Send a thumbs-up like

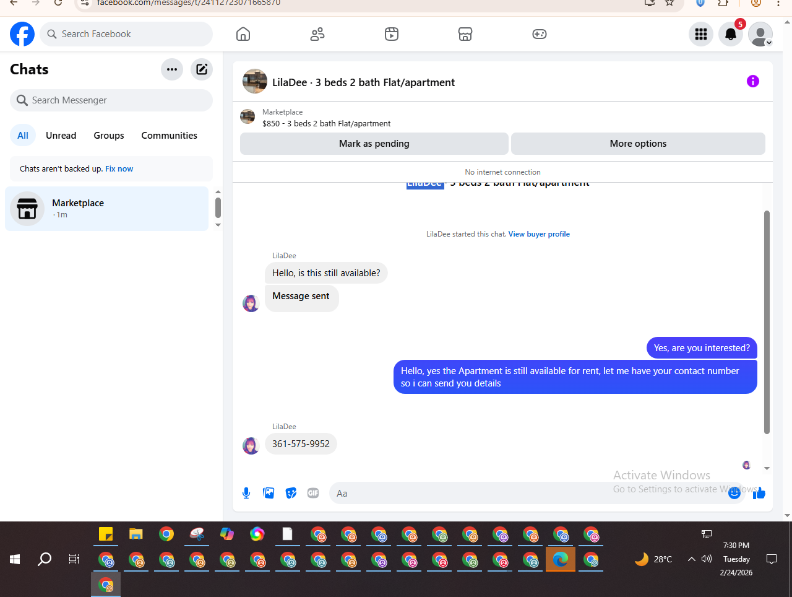(x=759, y=493)
